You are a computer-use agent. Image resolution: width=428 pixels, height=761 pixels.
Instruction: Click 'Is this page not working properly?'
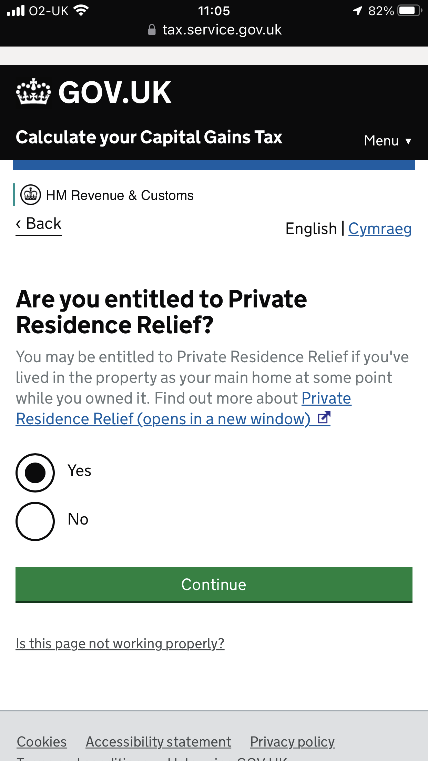tap(120, 643)
